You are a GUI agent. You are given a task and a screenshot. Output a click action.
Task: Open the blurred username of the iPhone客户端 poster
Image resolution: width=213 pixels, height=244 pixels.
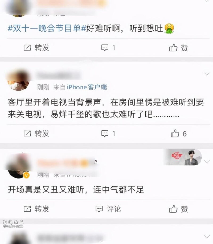pos(58,76)
